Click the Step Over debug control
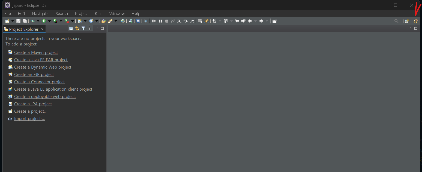This screenshot has height=172, width=422. coord(185,21)
